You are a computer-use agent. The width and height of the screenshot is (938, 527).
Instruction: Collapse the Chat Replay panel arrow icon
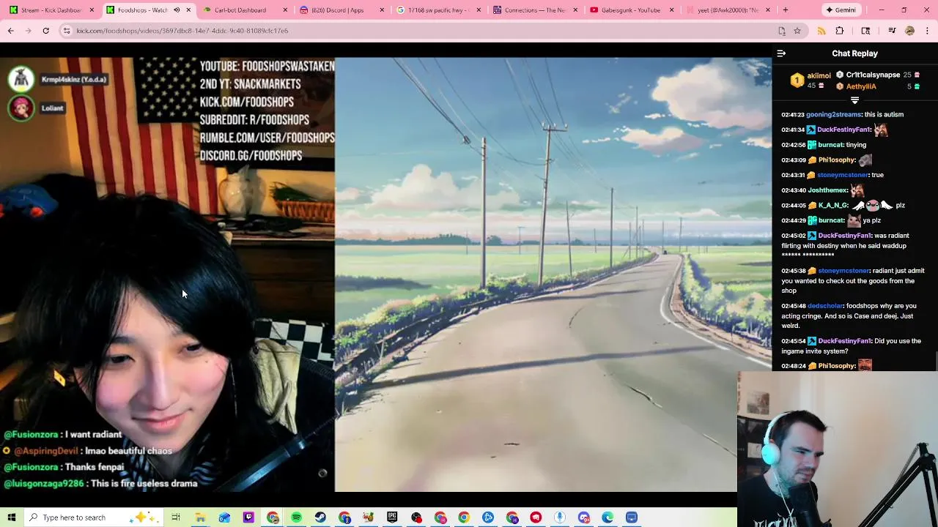[x=781, y=53]
